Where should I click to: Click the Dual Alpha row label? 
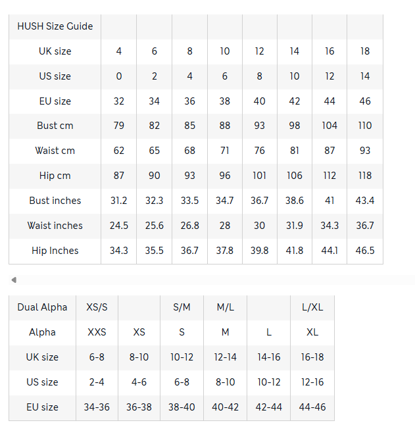pos(43,307)
